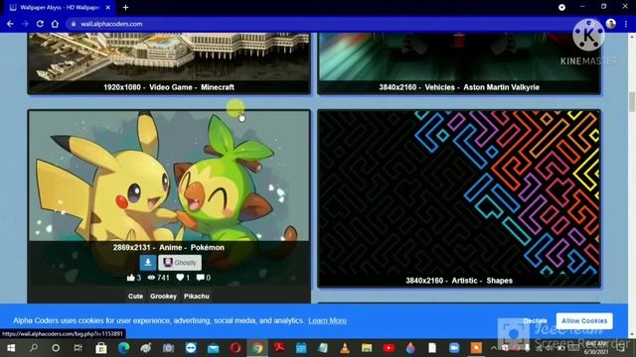636x357 pixels.
Task: Click the Anime category link
Action: point(170,247)
